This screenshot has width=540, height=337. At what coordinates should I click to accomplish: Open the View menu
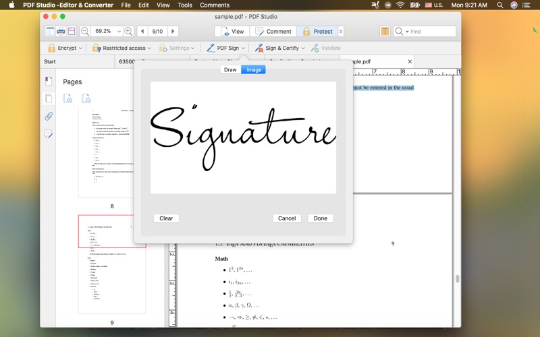[163, 5]
